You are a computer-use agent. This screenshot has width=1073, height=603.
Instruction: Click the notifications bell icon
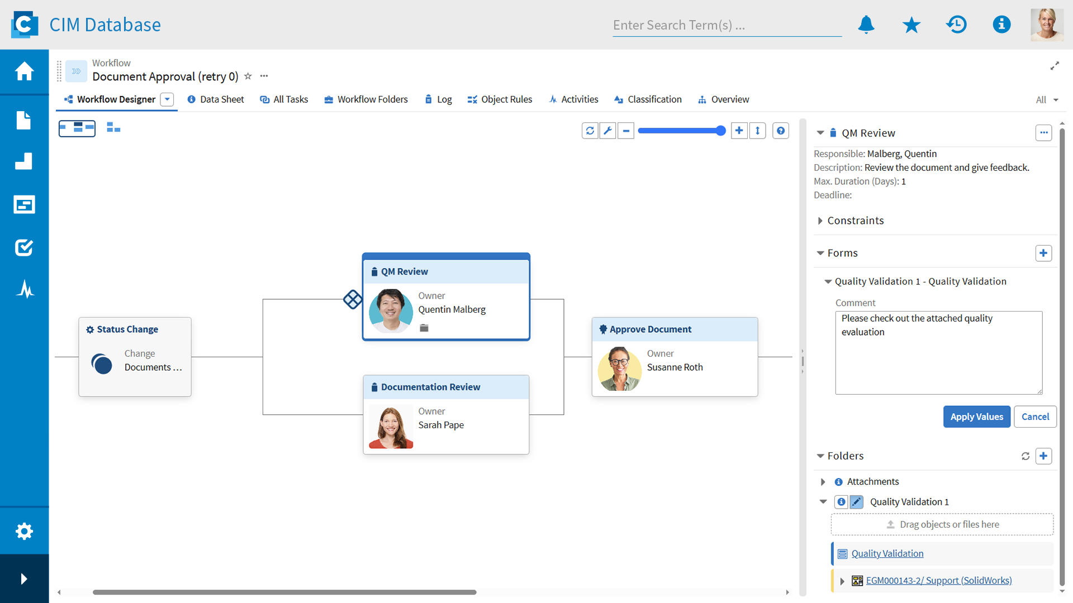pos(866,25)
